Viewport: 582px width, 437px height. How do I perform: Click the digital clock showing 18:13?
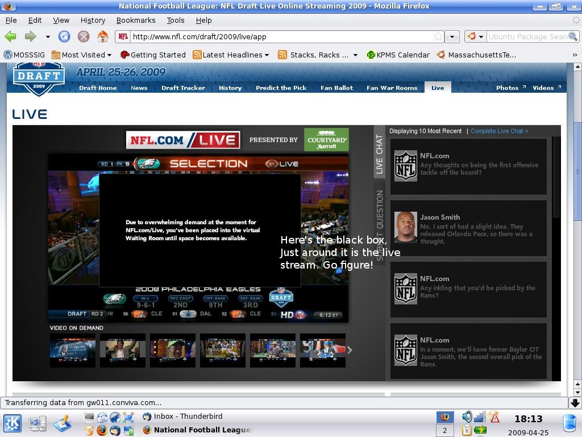coord(529,419)
